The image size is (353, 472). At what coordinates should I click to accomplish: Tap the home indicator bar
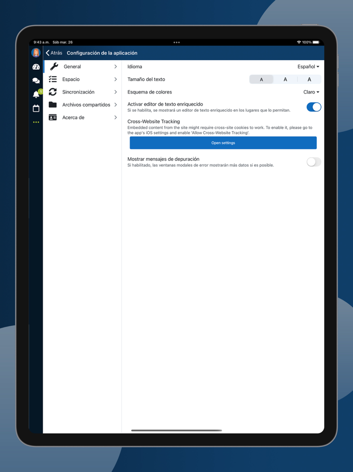[177, 431]
